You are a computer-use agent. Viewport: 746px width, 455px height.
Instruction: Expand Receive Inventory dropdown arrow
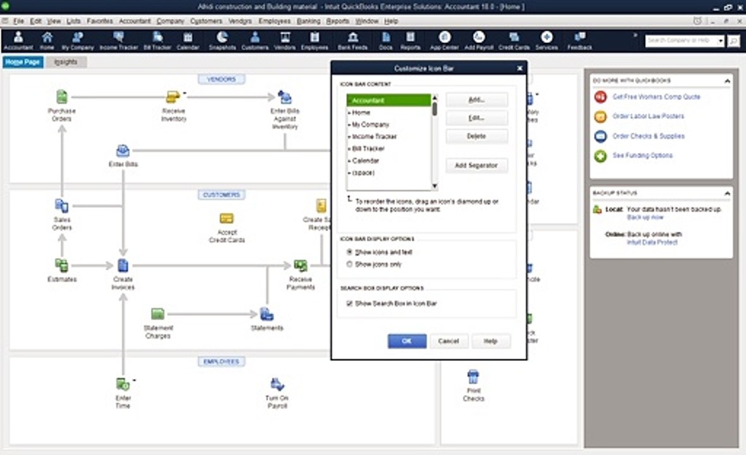pos(184,94)
